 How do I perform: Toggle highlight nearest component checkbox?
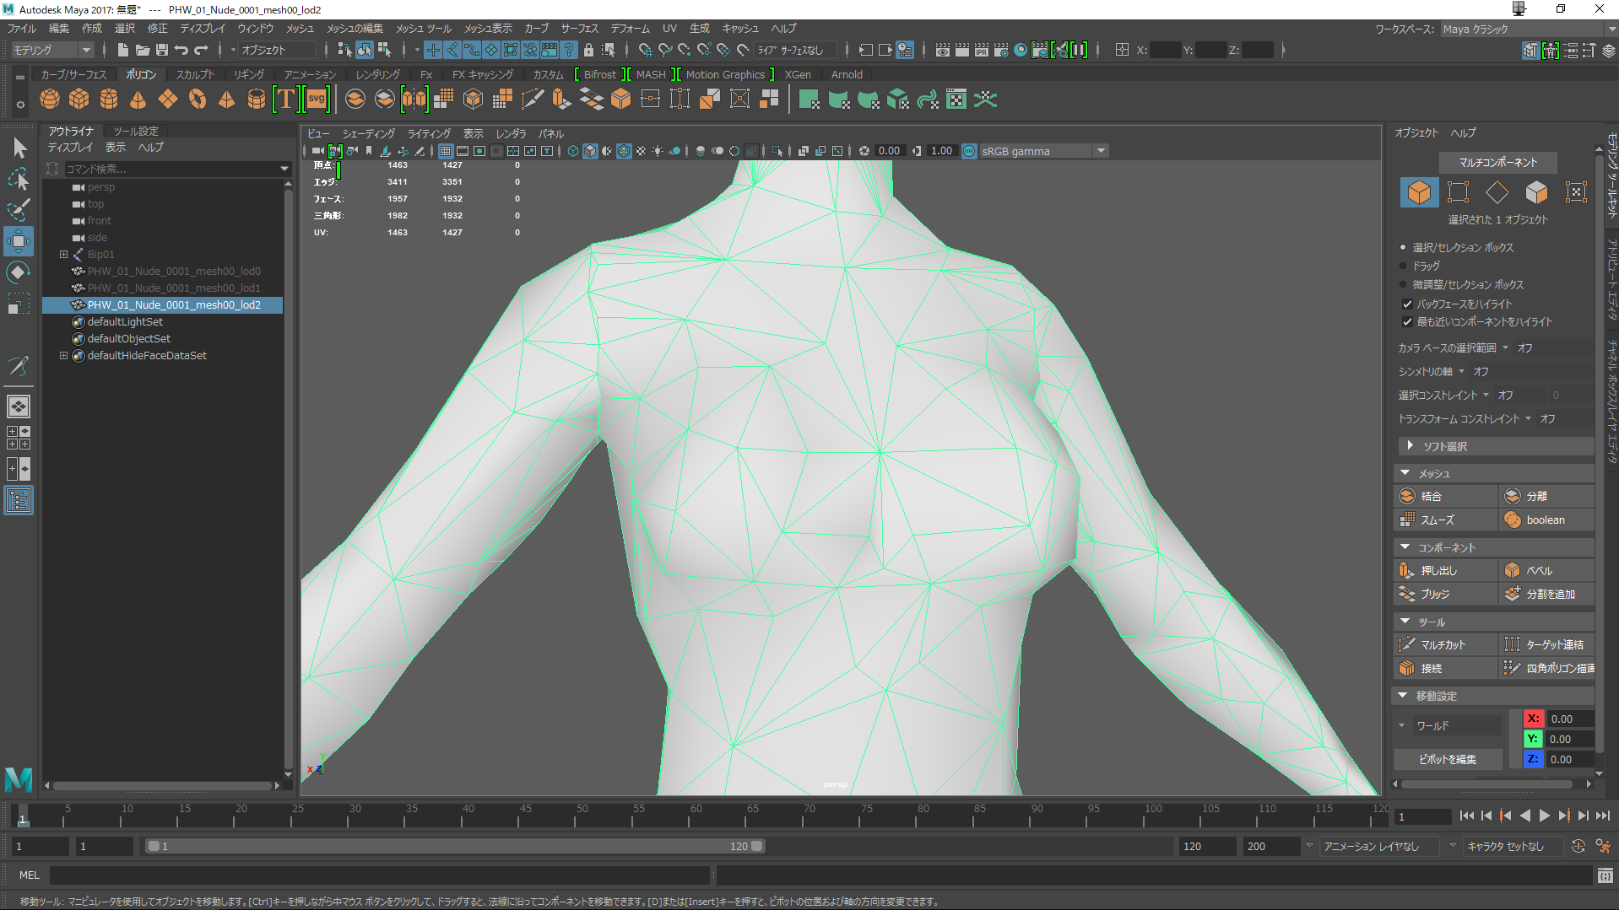coord(1407,321)
